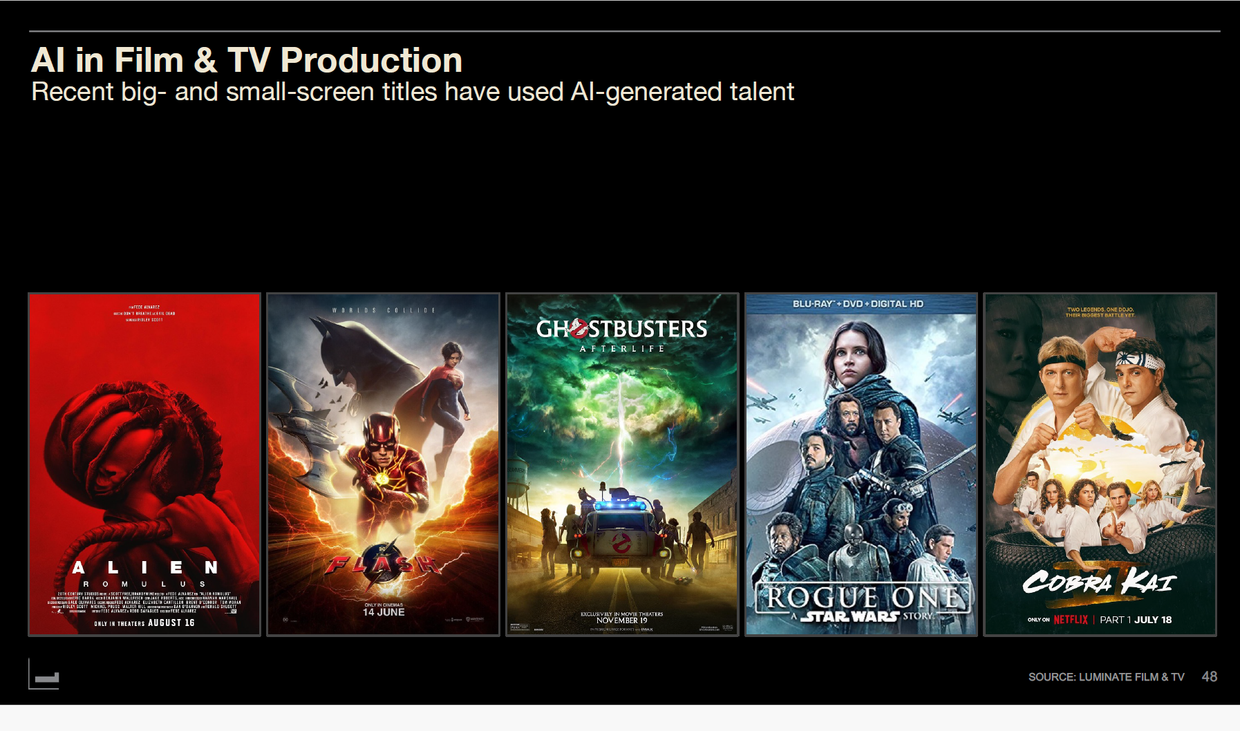
Task: Select the Rogue One poster image
Action: click(x=861, y=464)
